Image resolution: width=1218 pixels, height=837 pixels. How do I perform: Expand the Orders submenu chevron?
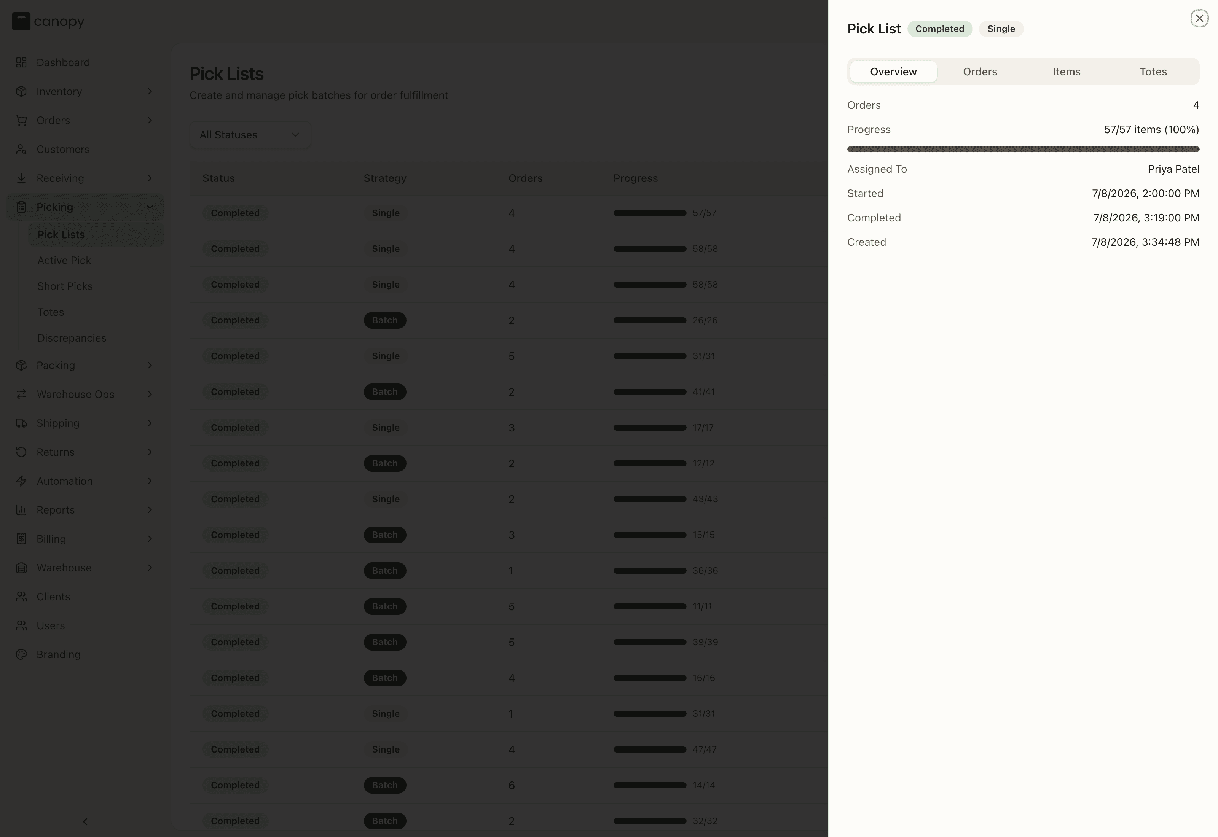pos(150,120)
